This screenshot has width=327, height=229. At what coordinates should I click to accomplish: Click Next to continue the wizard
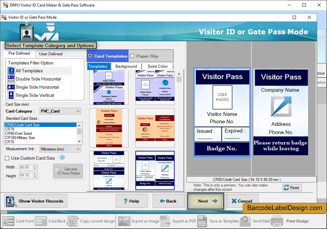click(x=206, y=201)
